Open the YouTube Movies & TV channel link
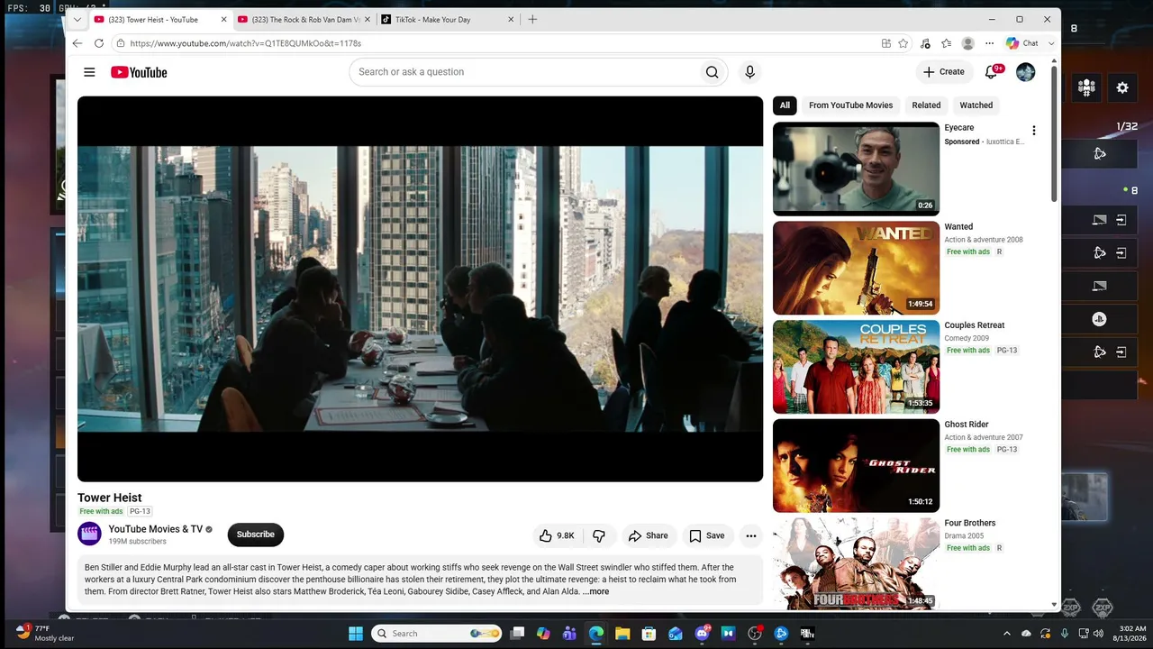1153x649 pixels. [x=156, y=529]
